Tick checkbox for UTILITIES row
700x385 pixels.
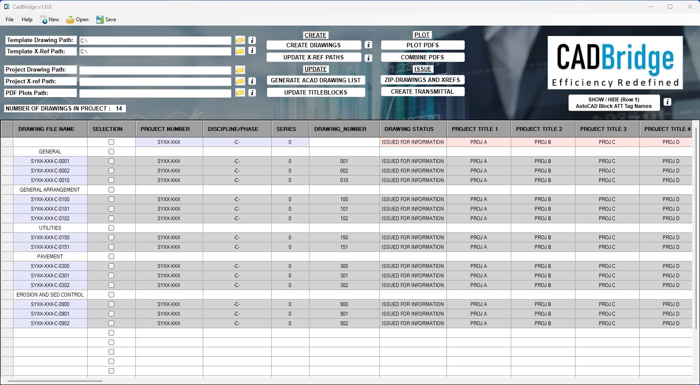pyautogui.click(x=111, y=228)
